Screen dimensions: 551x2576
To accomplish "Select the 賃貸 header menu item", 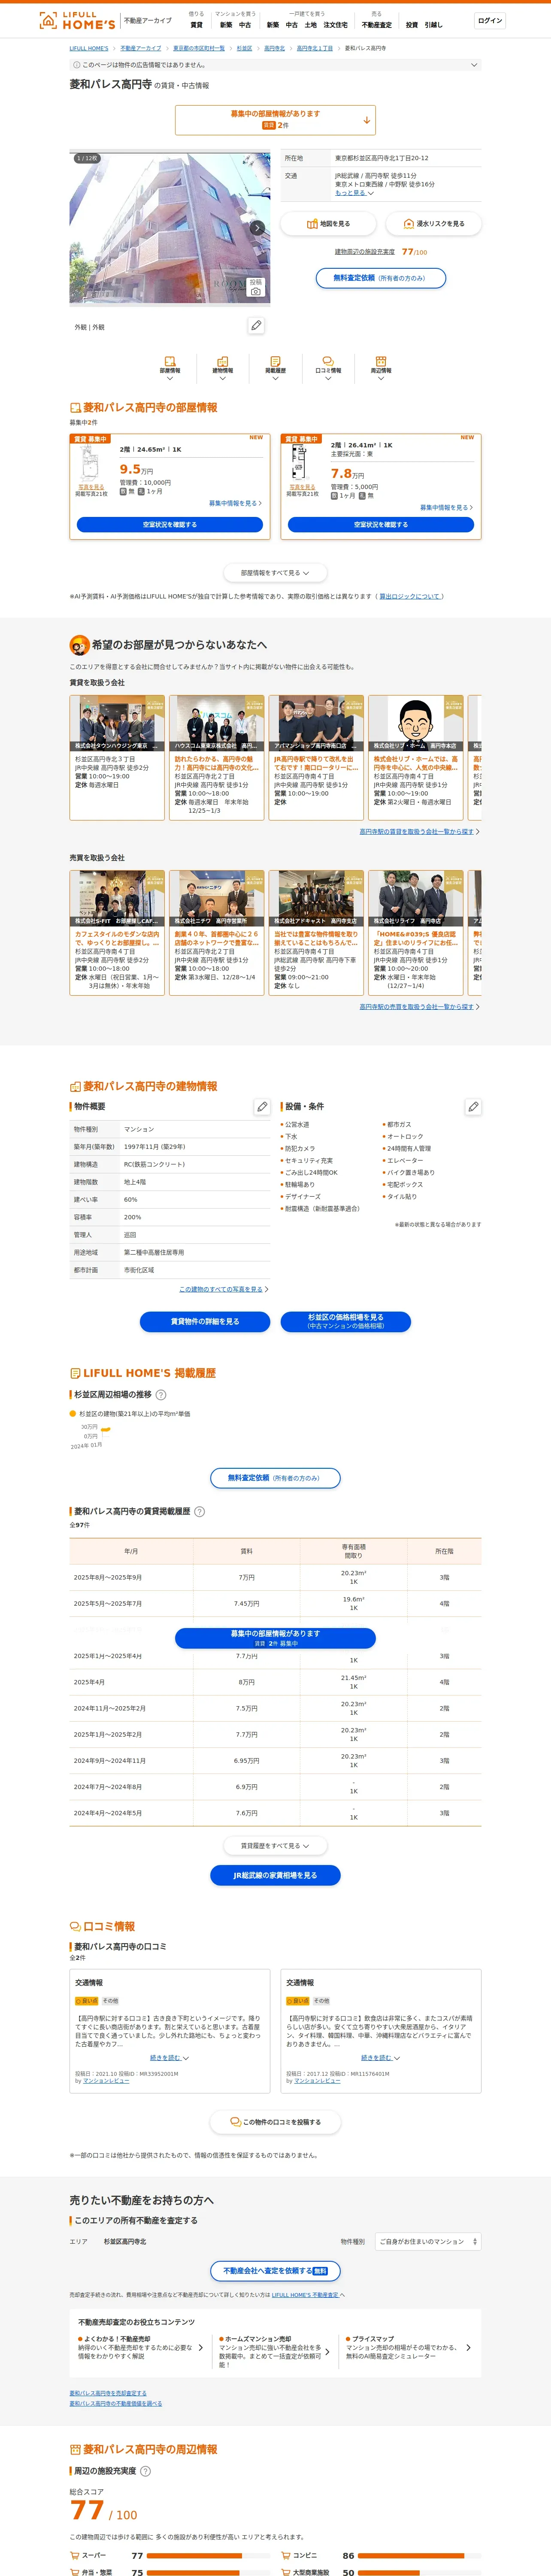I will [x=196, y=25].
